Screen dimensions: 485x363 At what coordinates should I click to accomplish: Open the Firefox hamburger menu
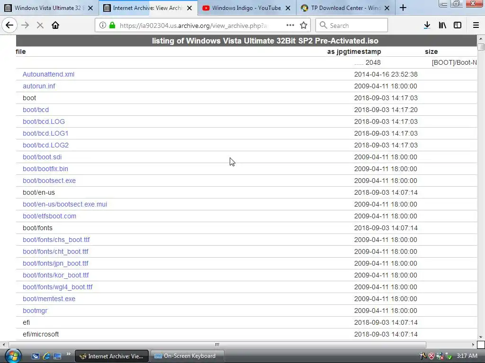[x=476, y=26]
